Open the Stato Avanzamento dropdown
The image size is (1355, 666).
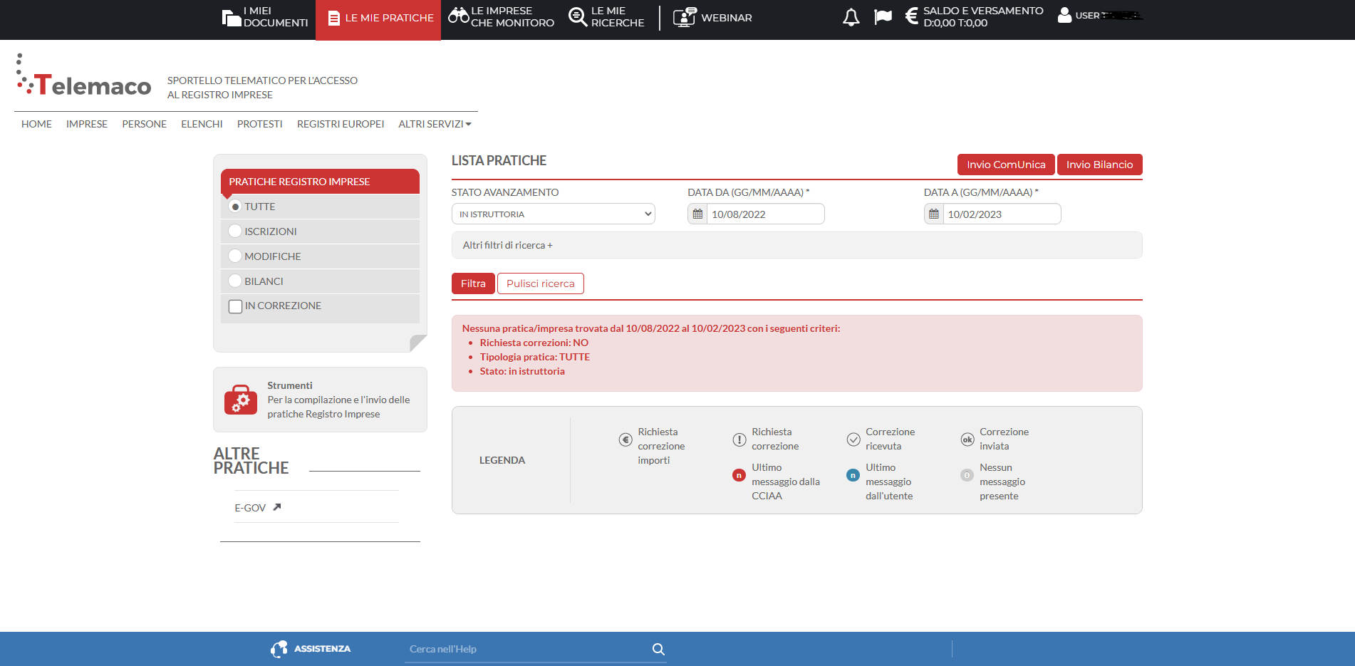553,214
